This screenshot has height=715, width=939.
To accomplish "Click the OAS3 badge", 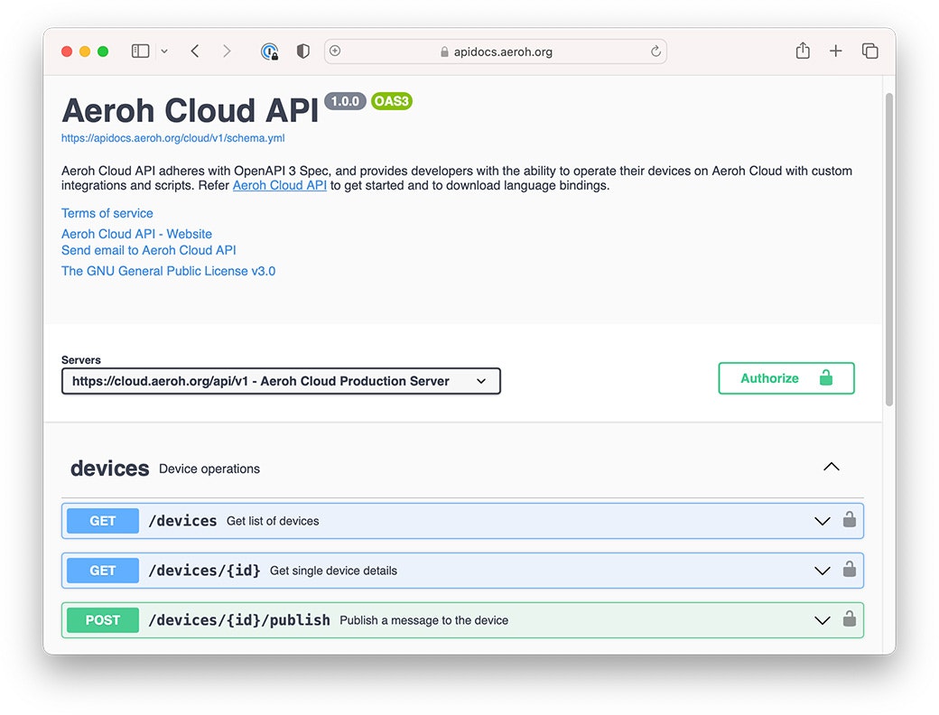I will coord(392,101).
